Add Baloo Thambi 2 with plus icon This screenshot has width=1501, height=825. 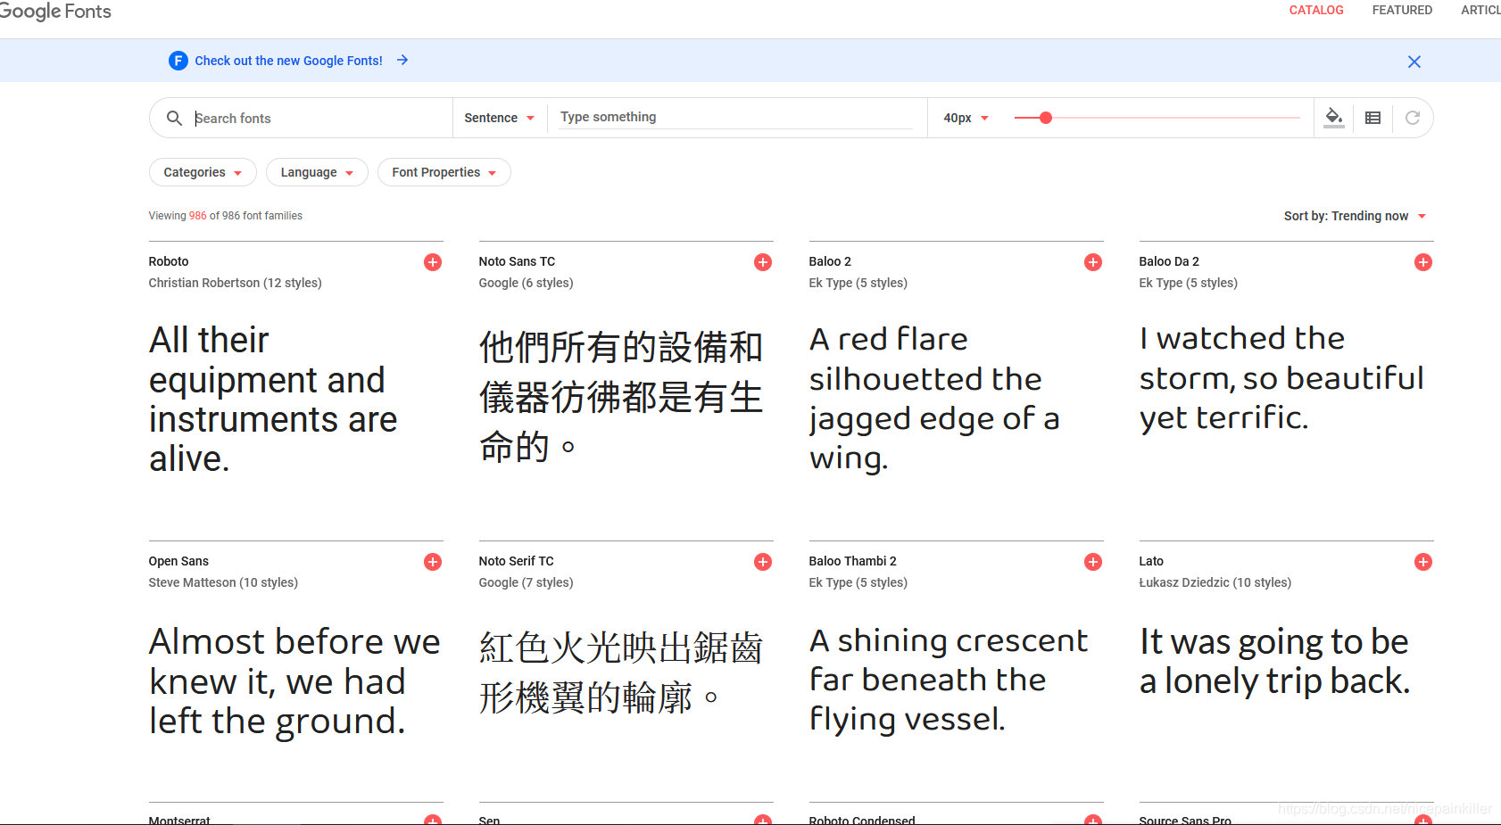1093,562
